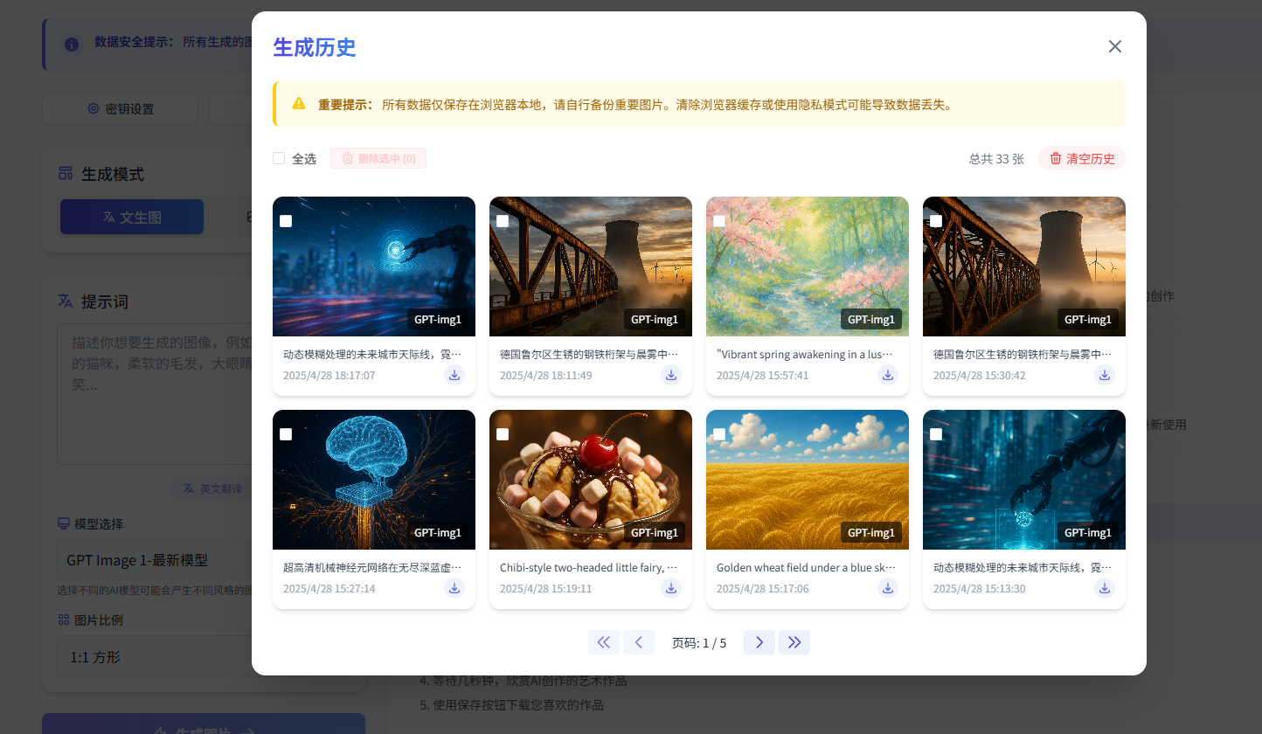
Task: Click the 密钥设置 button in background page
Action: tap(121, 109)
